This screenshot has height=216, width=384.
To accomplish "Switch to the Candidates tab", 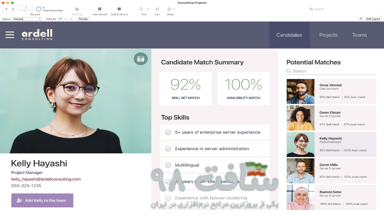I will click(289, 35).
